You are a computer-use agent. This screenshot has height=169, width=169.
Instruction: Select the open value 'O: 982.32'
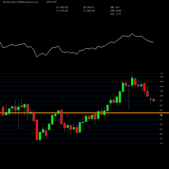62,7
